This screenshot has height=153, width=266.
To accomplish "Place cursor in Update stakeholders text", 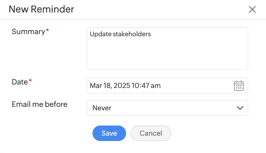I will point(120,34).
